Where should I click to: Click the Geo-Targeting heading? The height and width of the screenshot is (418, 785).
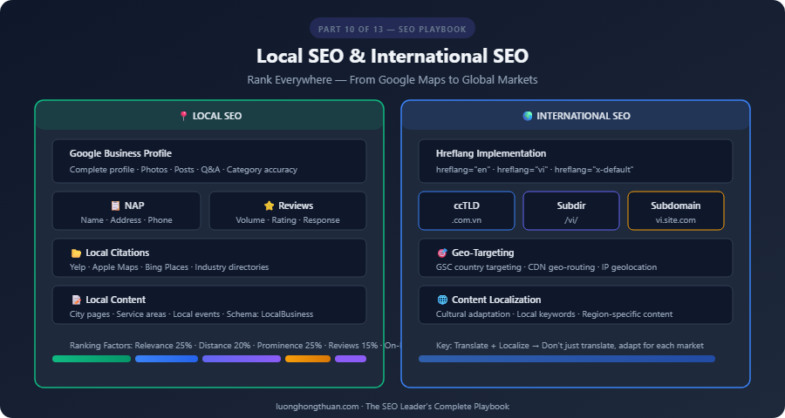click(x=482, y=253)
